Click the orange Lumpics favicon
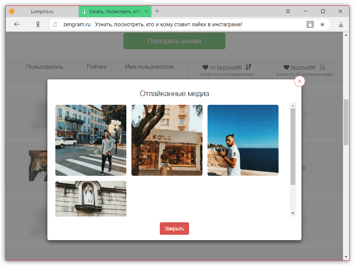 12,11
